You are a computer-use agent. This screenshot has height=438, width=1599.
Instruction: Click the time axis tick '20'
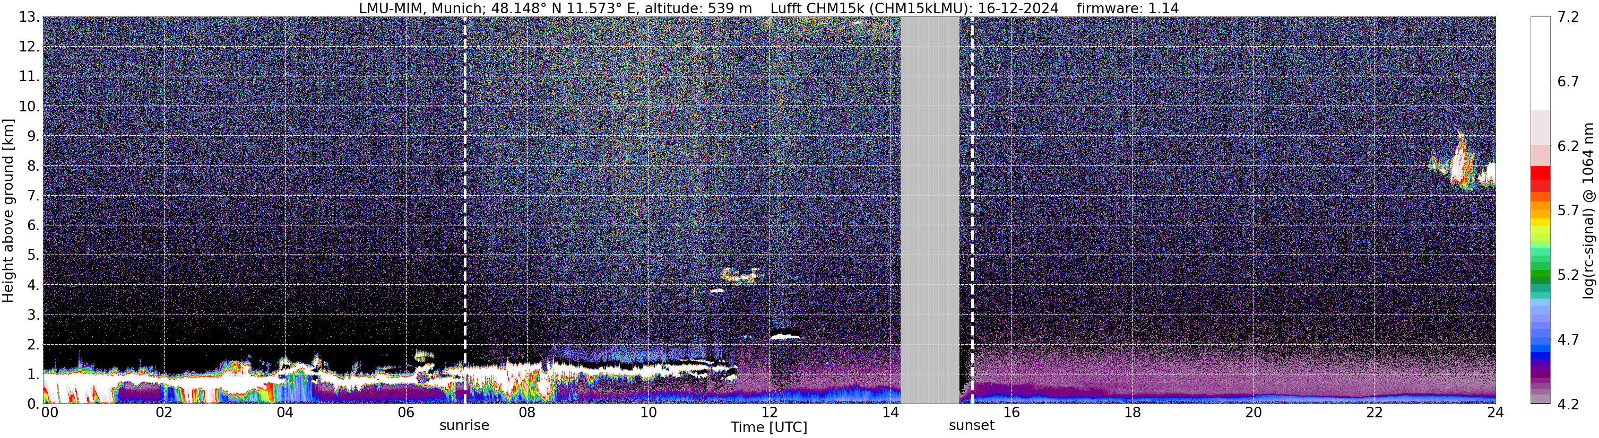1254,413
